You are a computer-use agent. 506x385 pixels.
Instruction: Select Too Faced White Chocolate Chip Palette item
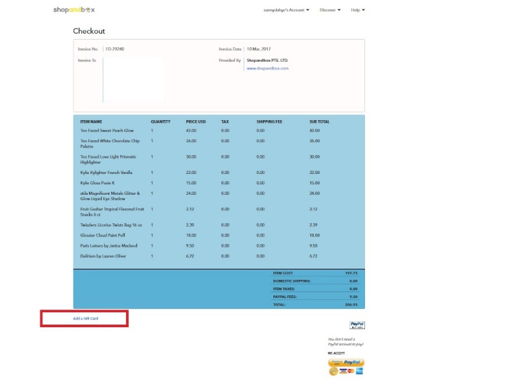pyautogui.click(x=110, y=143)
